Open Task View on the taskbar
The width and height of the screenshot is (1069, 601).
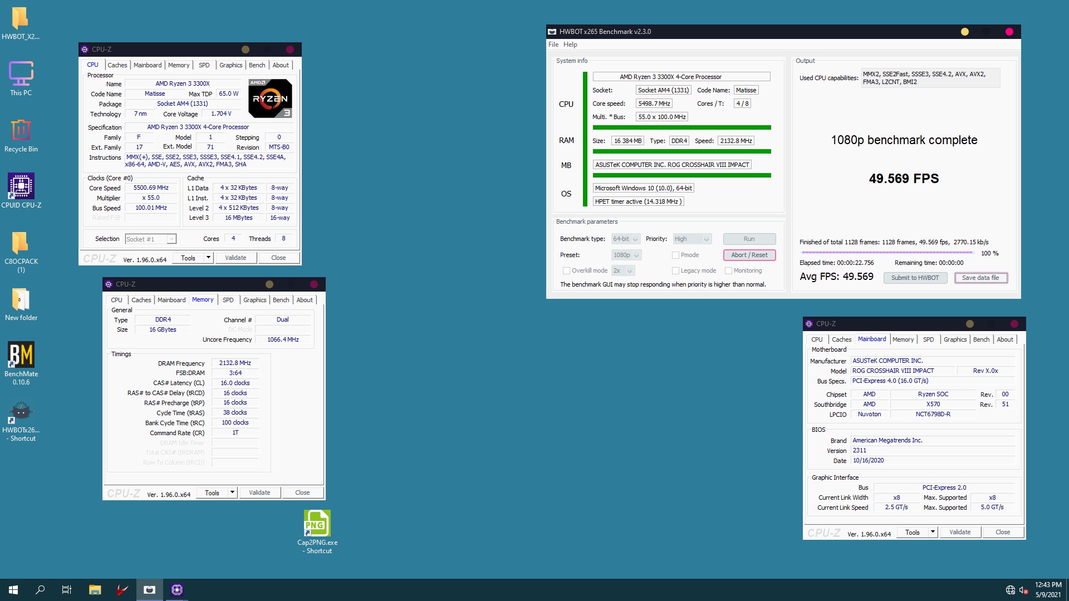tap(67, 590)
